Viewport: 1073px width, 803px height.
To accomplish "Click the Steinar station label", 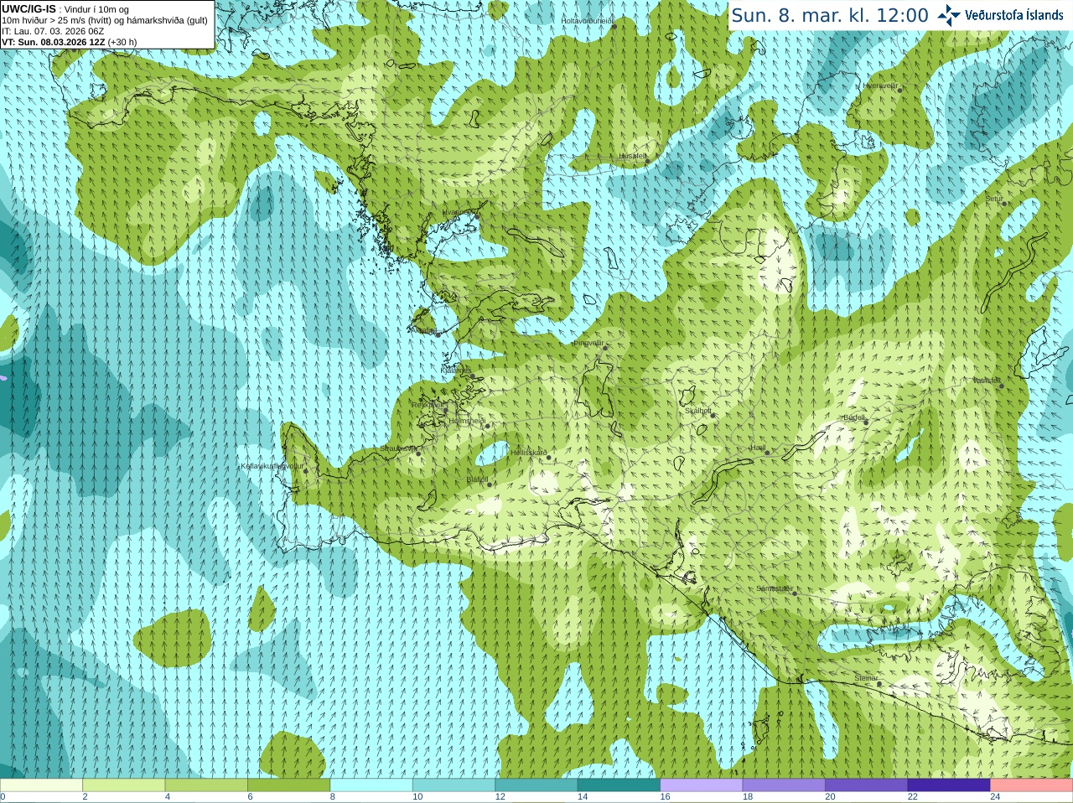I will coord(866,678).
